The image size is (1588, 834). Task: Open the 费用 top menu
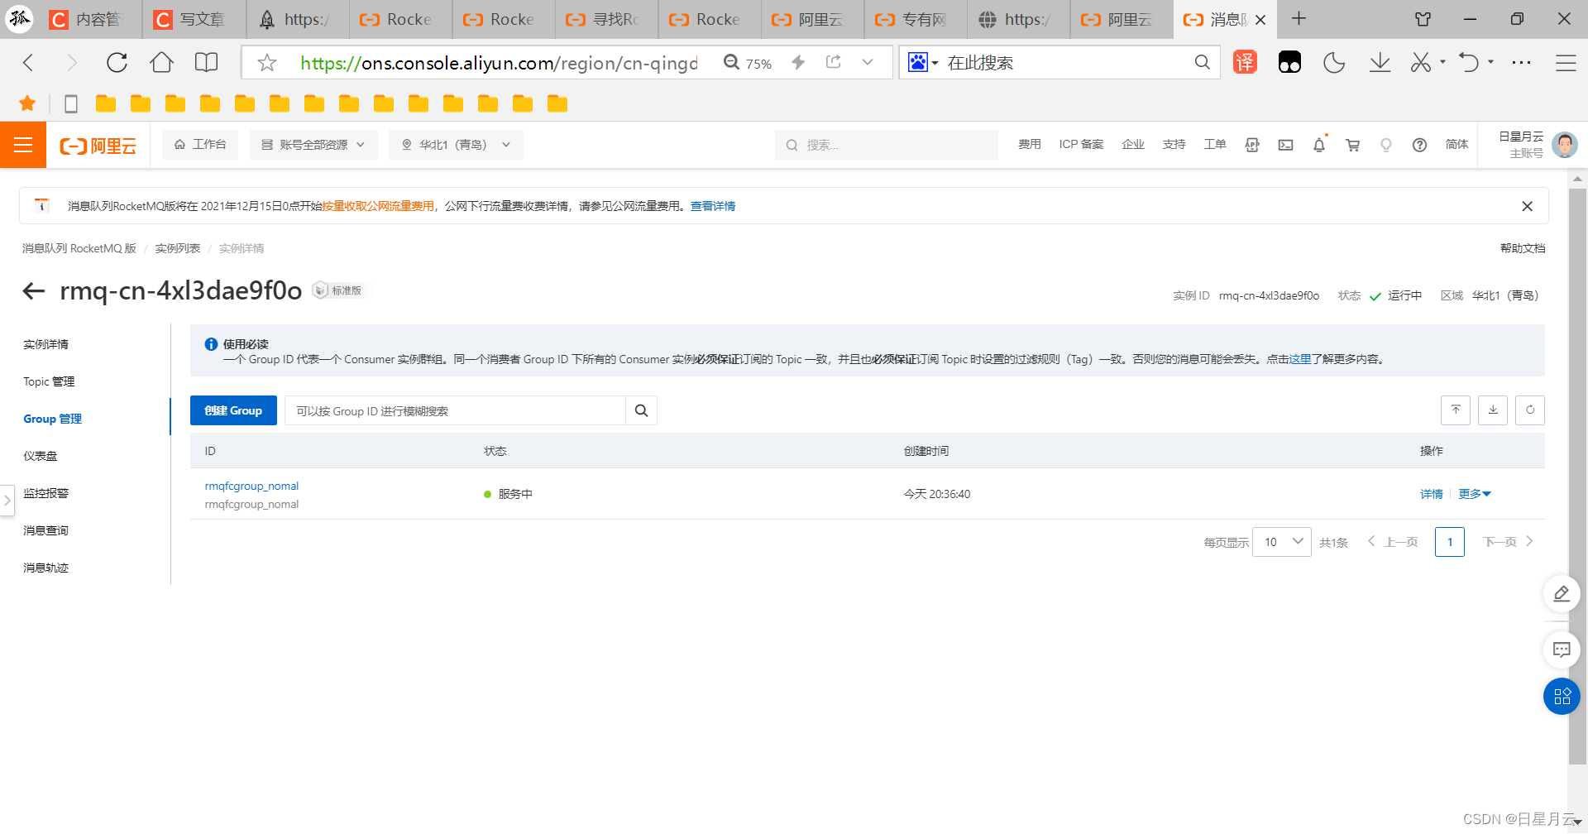tap(1029, 145)
